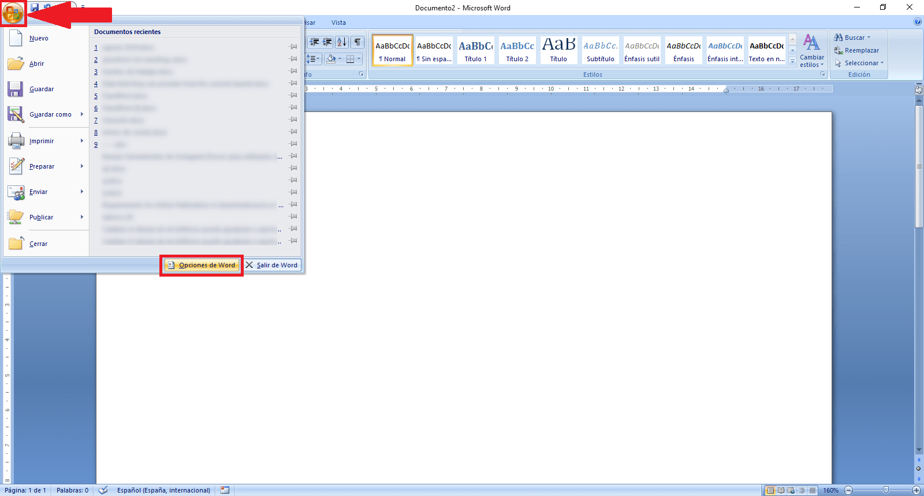This screenshot has width=924, height=496.
Task: Click the Español language status button
Action: 163,490
